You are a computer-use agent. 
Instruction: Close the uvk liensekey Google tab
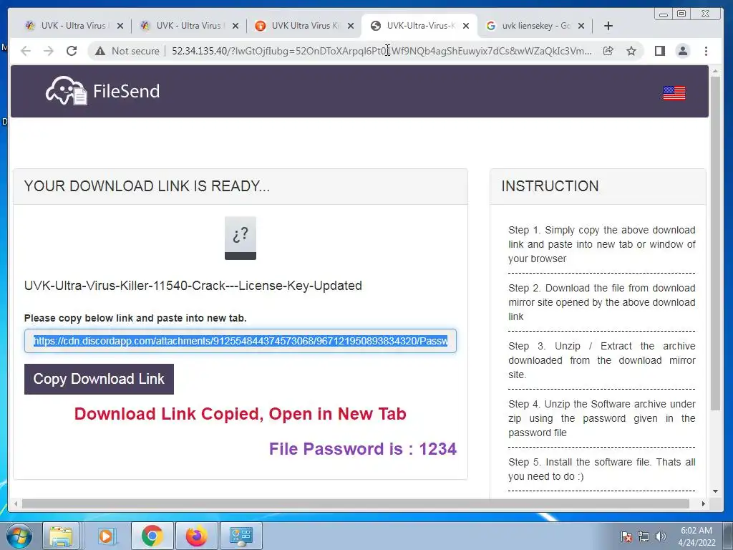tap(581, 26)
